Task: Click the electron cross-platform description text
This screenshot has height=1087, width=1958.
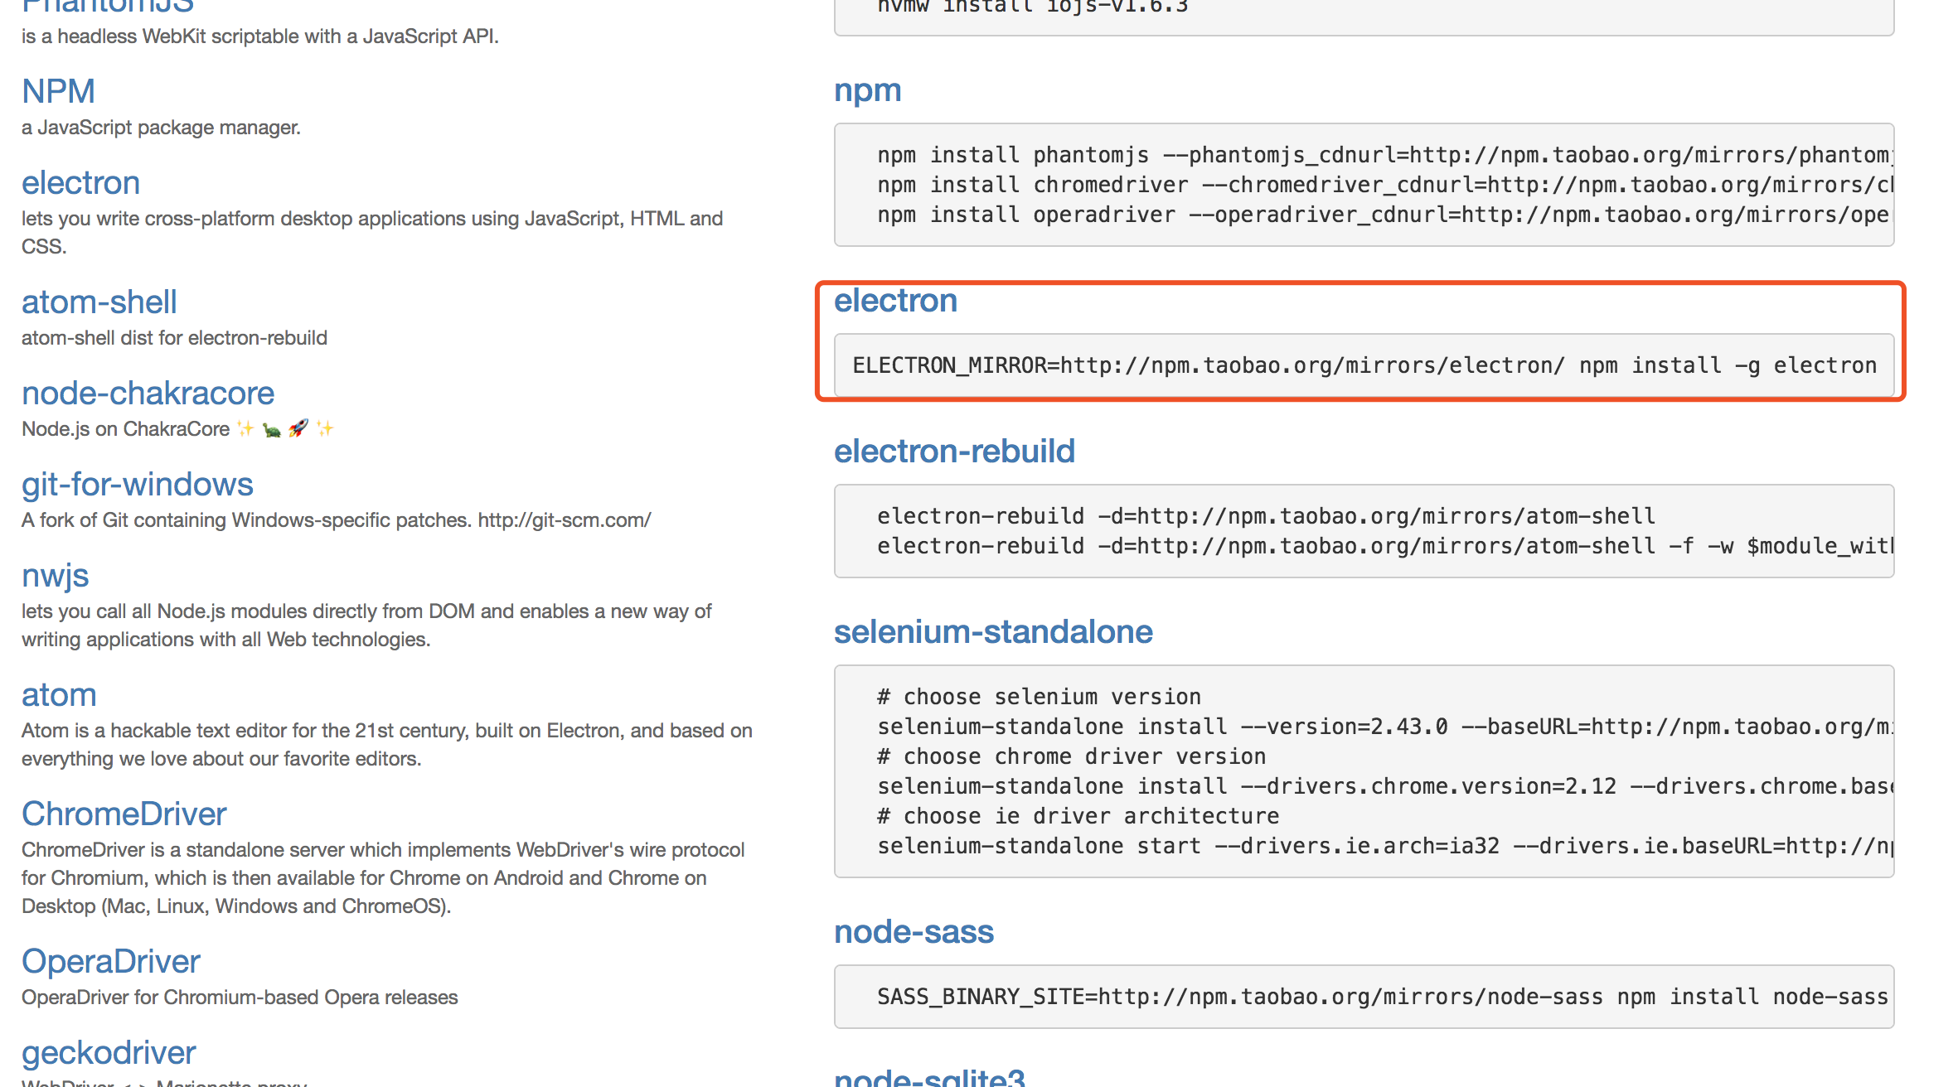Action: coord(372,233)
